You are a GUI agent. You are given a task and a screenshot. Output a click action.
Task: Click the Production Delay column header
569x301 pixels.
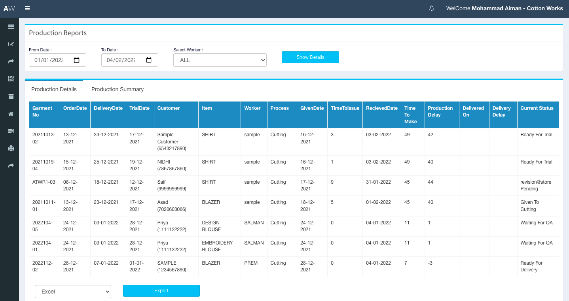coord(442,115)
